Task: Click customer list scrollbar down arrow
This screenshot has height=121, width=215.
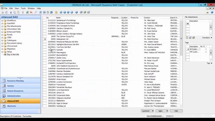Action: pyautogui.click(x=181, y=106)
